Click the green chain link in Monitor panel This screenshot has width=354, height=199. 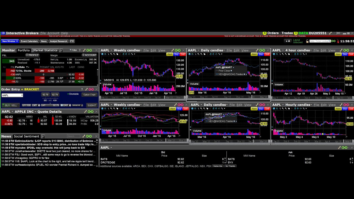89,50
